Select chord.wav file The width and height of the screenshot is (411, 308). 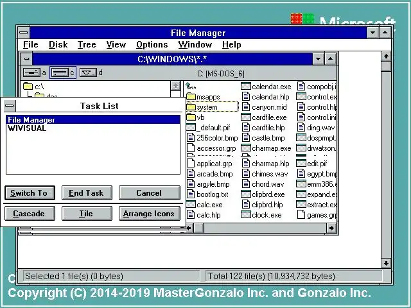click(263, 184)
